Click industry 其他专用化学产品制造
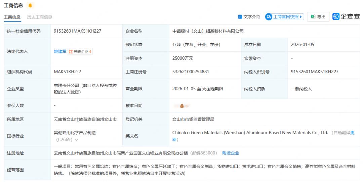The height and width of the screenshot is (182, 363). coord(75,133)
